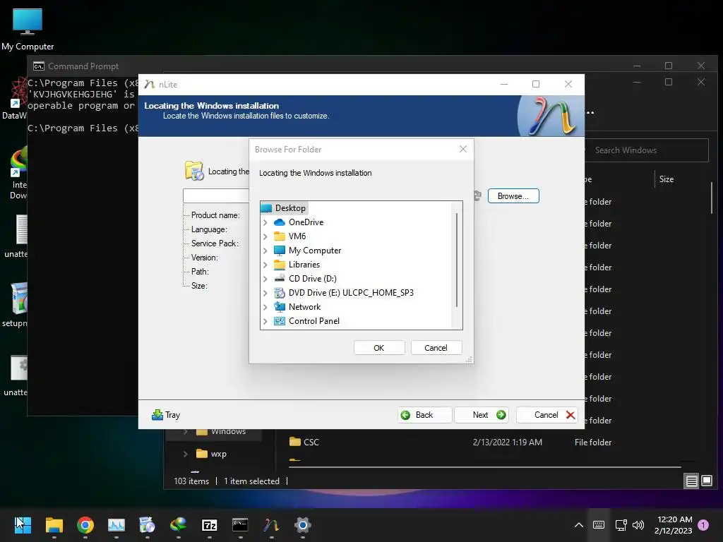723x542 pixels.
Task: Click the Search Windows box in Explorer
Action: 647,150
